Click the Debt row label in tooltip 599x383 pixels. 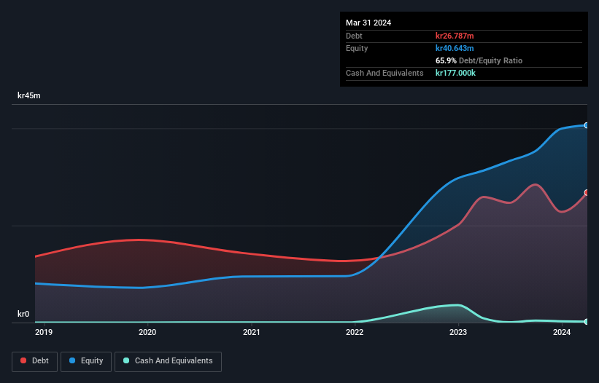[x=354, y=36]
